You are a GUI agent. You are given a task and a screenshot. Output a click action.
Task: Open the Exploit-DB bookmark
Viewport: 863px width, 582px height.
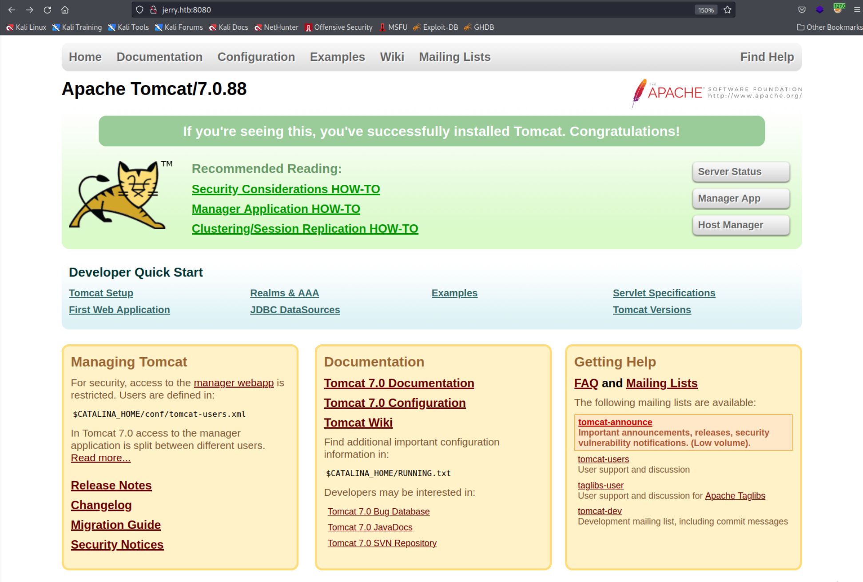tap(436, 27)
